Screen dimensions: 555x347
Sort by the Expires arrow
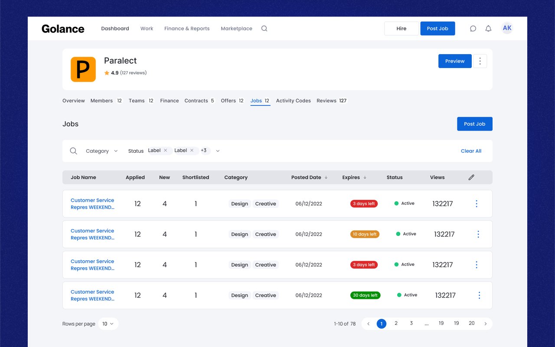(365, 177)
